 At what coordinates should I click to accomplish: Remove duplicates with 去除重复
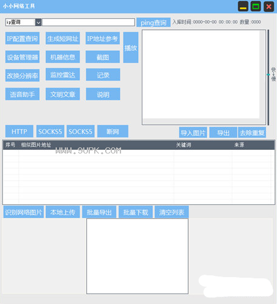(252, 133)
